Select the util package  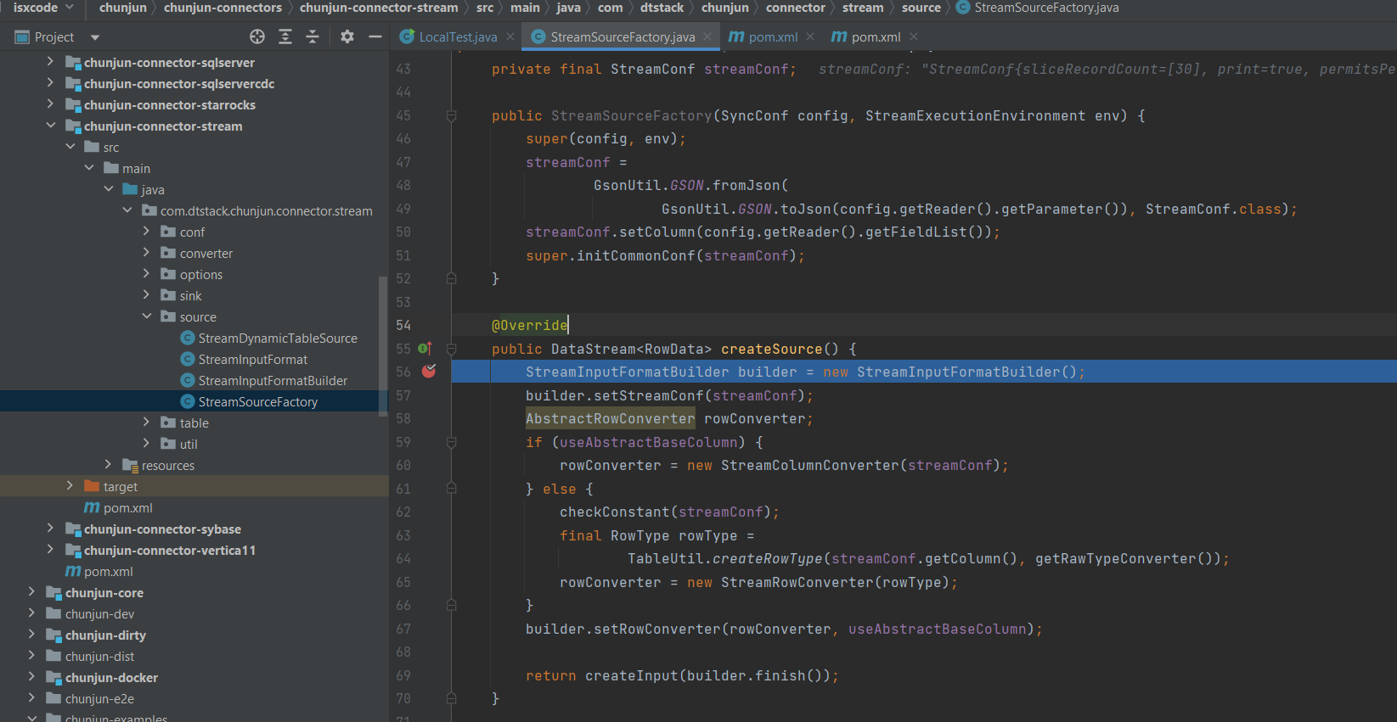pos(189,444)
